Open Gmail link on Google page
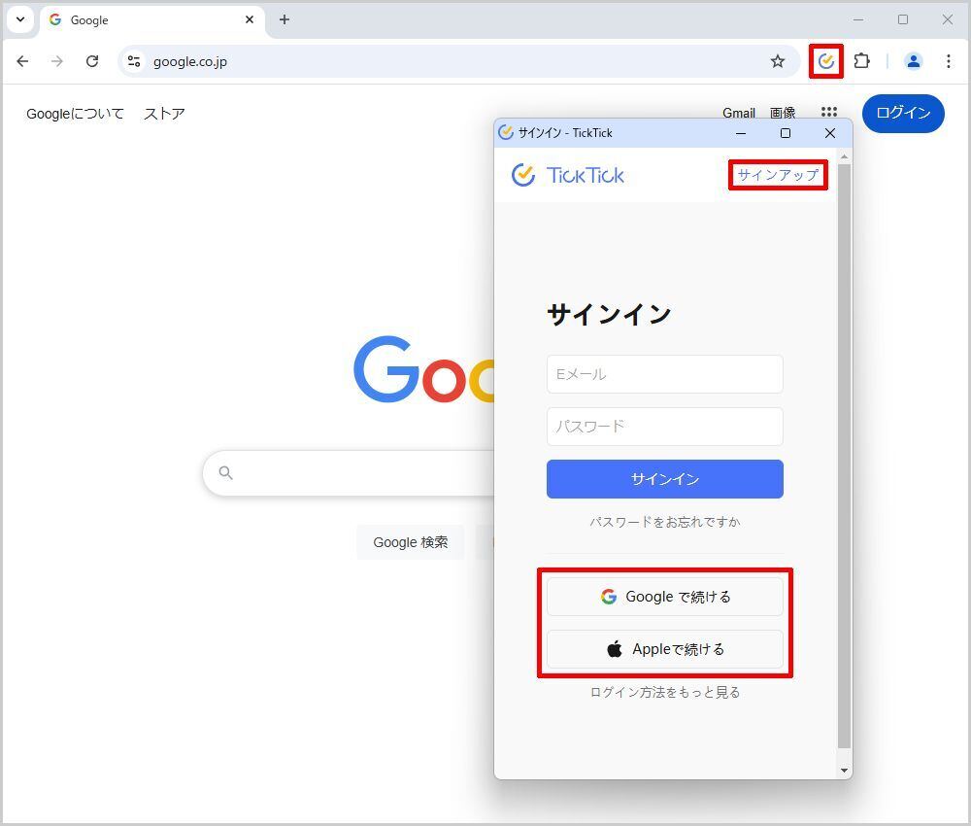The image size is (971, 826). [739, 113]
